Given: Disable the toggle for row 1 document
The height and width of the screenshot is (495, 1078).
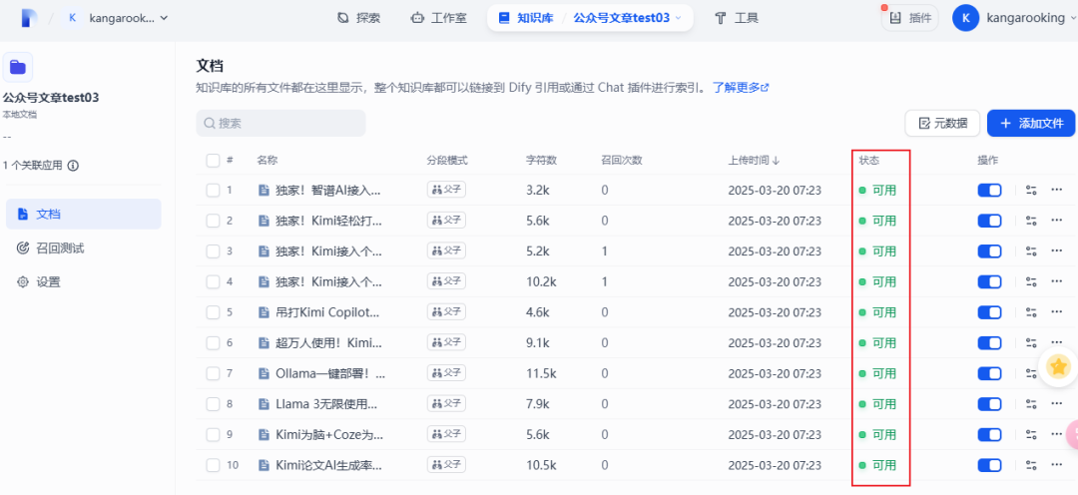Looking at the screenshot, I should point(989,191).
